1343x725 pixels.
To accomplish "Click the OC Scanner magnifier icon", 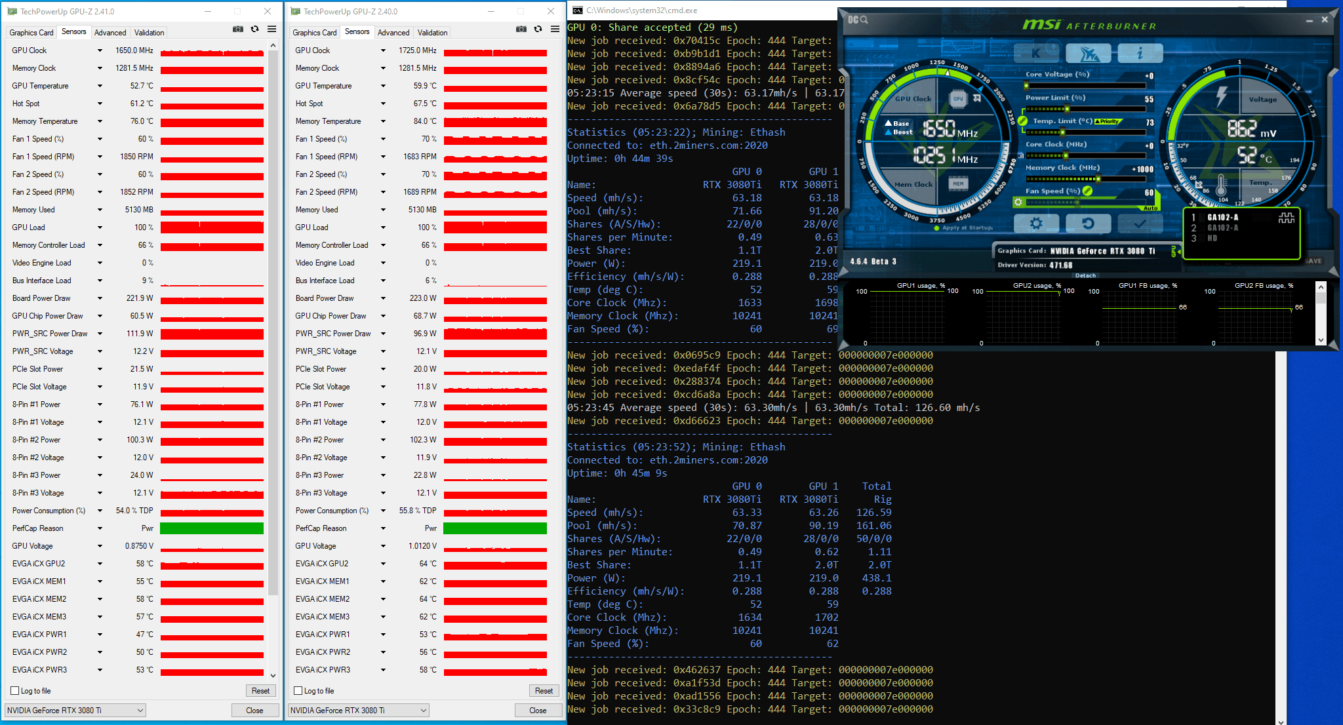I will tap(864, 20).
